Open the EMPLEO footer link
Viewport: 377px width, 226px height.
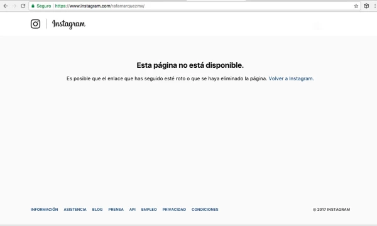coord(149,210)
